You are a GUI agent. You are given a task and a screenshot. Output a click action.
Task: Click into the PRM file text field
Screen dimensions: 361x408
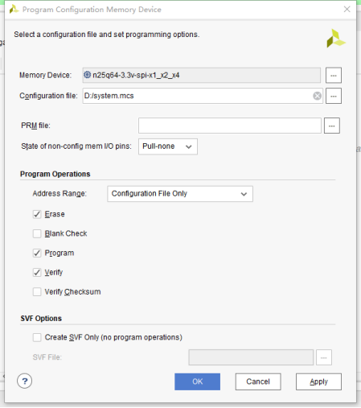[230, 126]
